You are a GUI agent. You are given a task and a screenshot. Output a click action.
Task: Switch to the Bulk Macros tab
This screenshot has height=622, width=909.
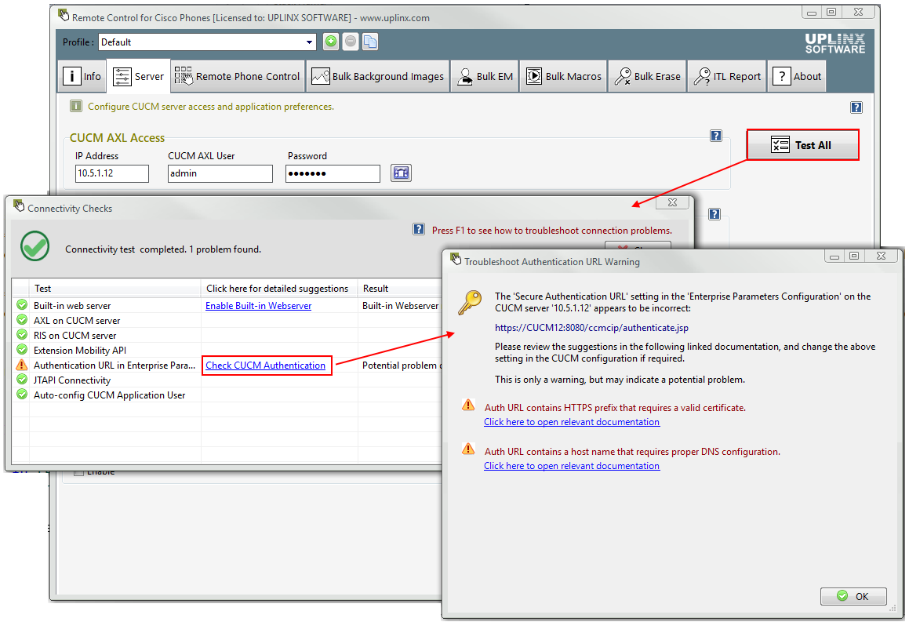(x=563, y=77)
